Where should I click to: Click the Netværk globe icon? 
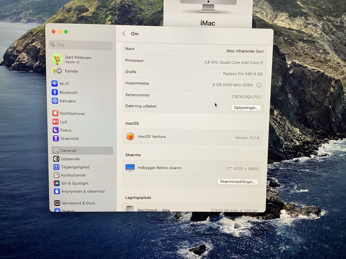tap(55, 101)
